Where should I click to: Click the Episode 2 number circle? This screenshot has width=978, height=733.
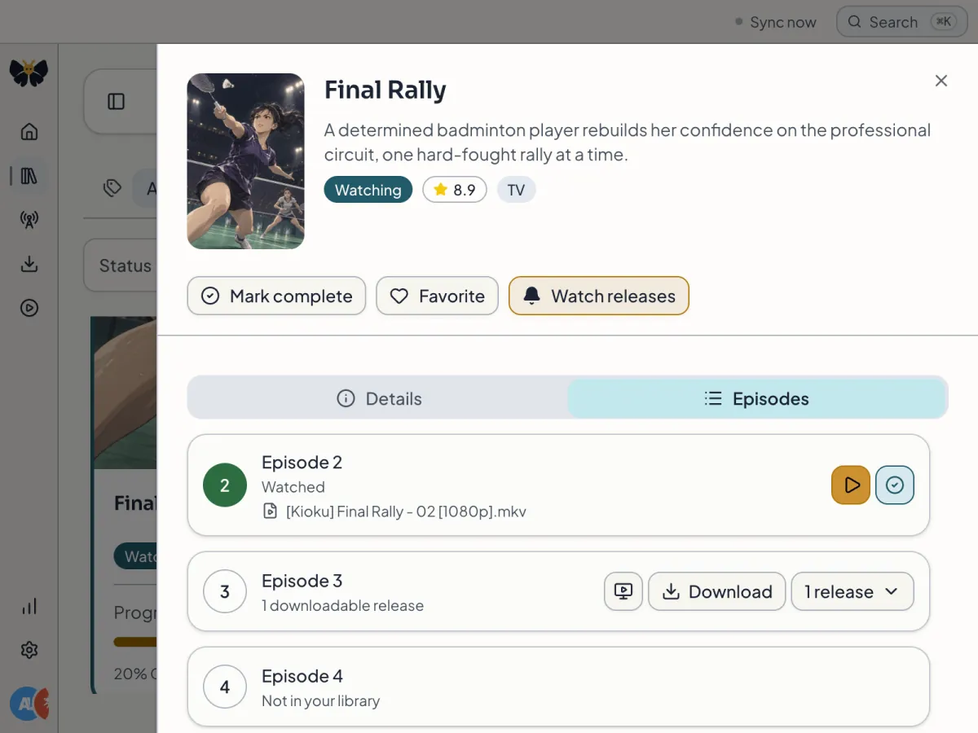(x=225, y=485)
